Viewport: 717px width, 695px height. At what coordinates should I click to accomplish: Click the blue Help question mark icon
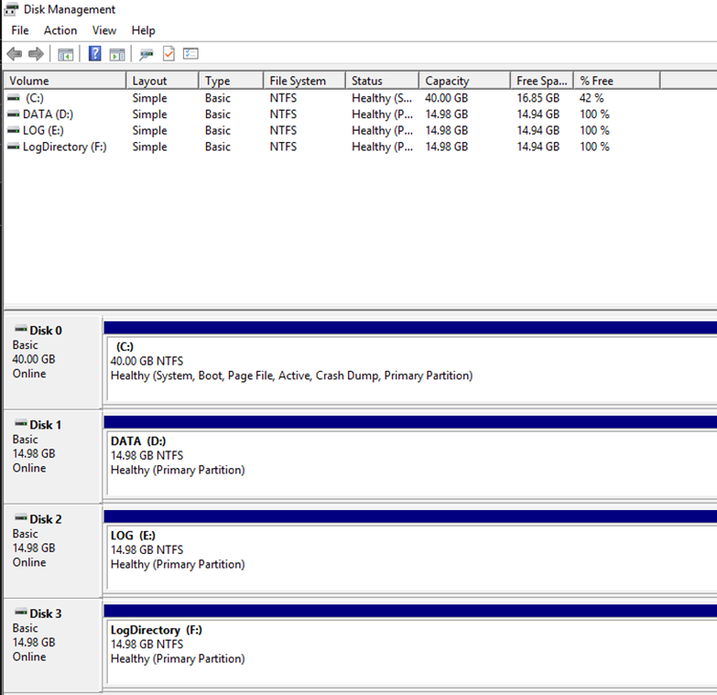click(x=94, y=54)
